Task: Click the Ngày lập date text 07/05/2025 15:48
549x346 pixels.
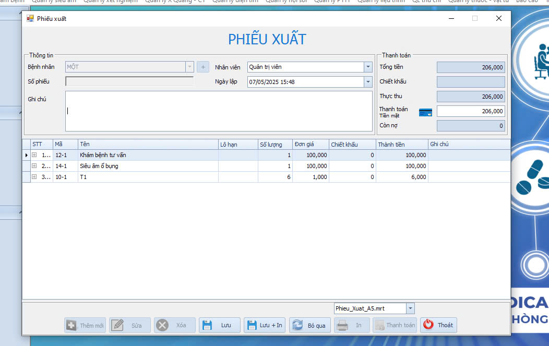Action: pyautogui.click(x=272, y=82)
